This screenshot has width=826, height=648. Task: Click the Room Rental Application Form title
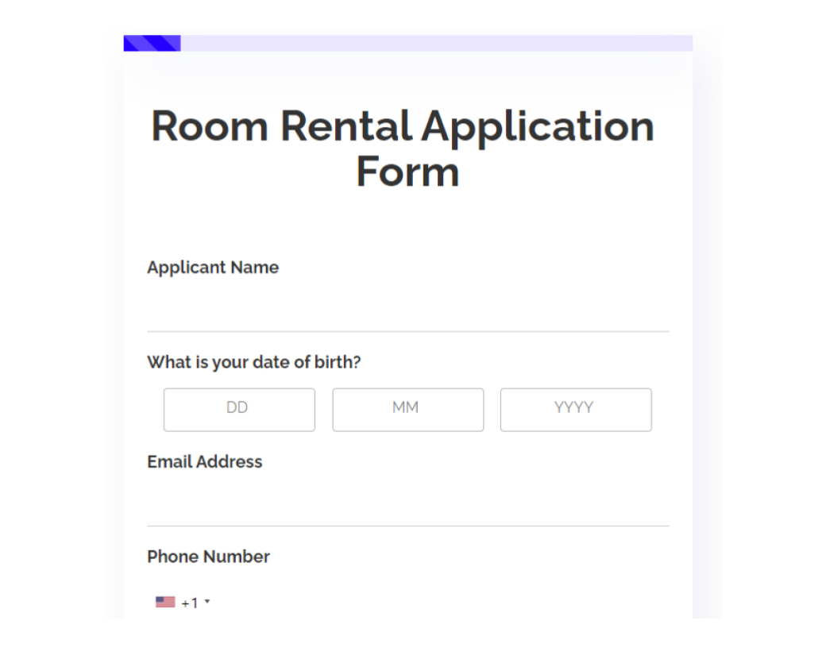[403, 148]
